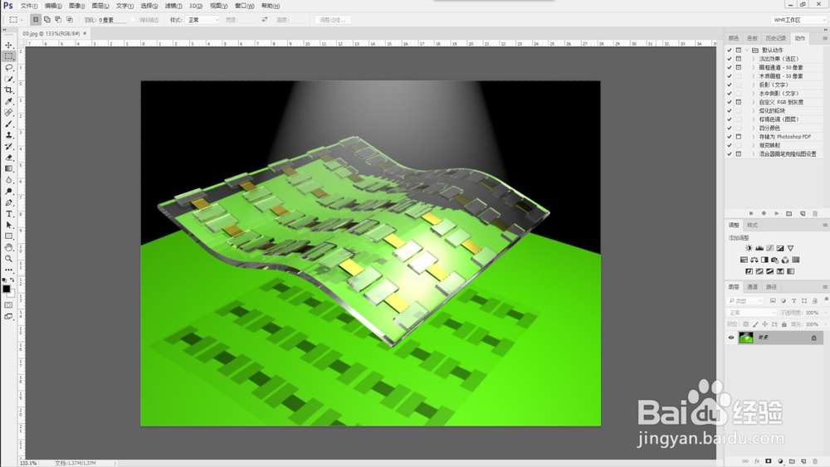
Task: Open the 样式 style dropdown in options bar
Action: [203, 20]
